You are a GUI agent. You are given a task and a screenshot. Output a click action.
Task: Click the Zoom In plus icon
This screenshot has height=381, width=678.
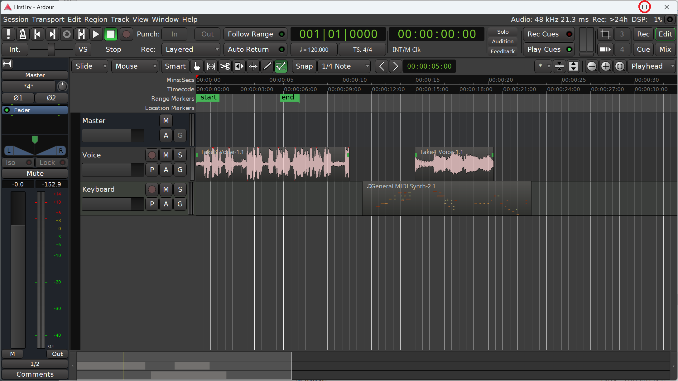[606, 66]
